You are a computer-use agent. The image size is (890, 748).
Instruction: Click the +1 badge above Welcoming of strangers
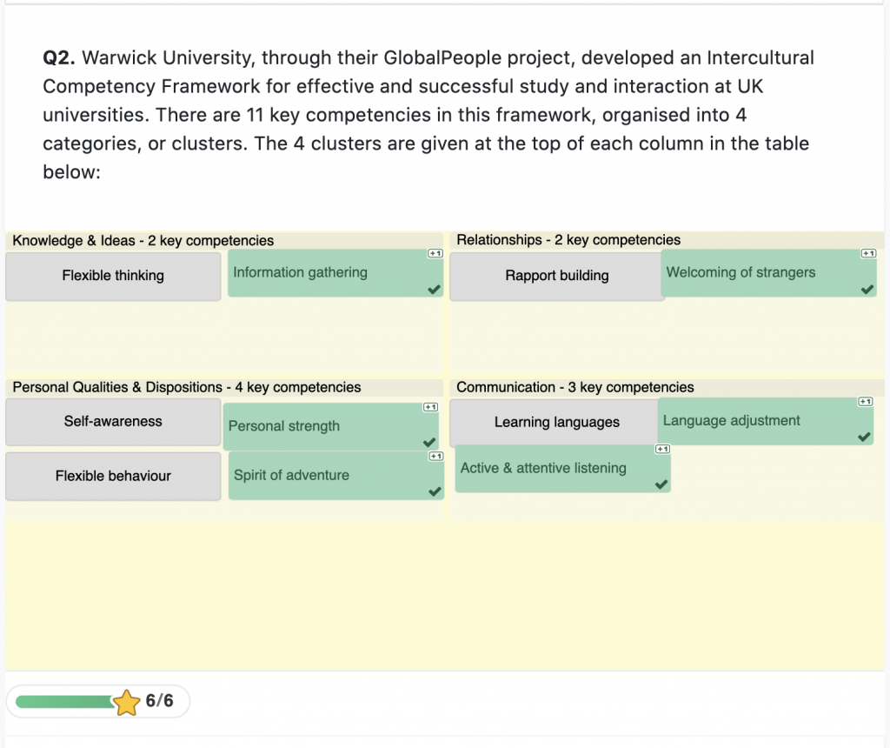click(x=867, y=253)
